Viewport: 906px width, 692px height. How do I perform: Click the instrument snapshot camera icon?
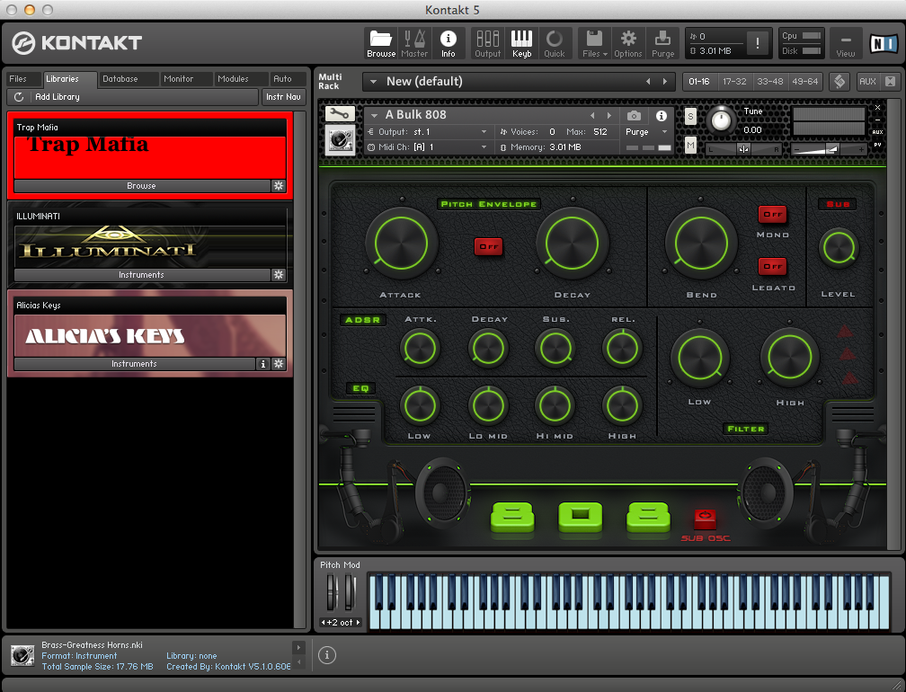[x=634, y=116]
